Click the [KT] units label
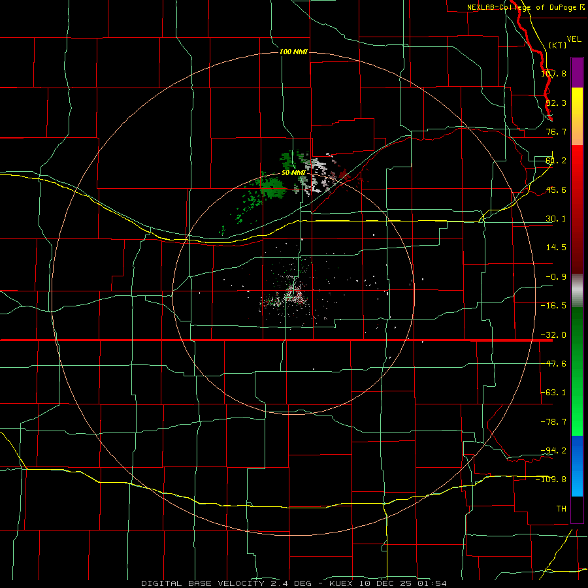588x588 pixels. [x=558, y=45]
